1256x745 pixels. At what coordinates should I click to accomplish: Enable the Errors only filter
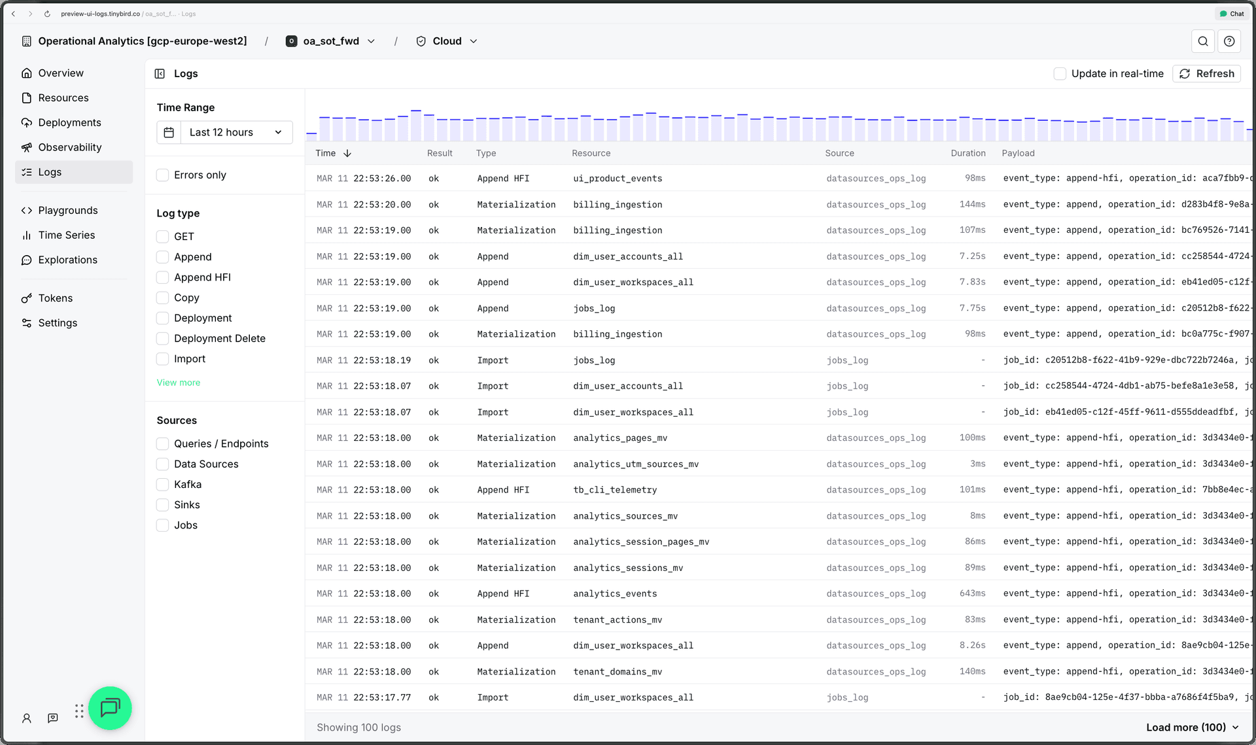click(162, 175)
